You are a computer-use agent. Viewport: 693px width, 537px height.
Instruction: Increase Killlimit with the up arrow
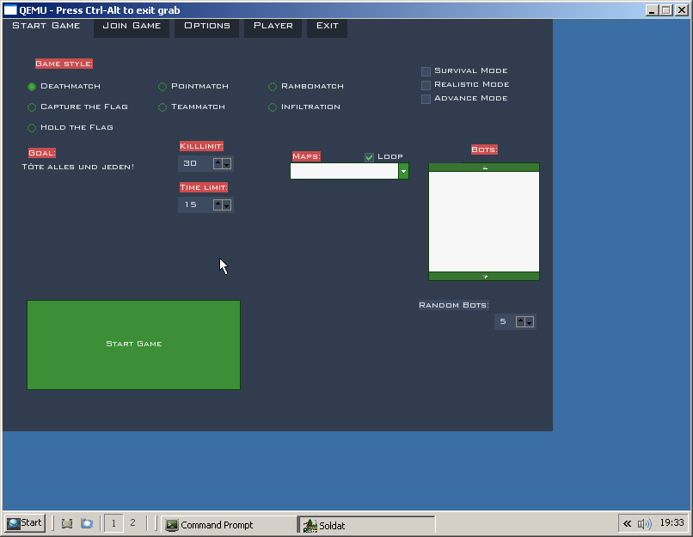[x=218, y=163]
